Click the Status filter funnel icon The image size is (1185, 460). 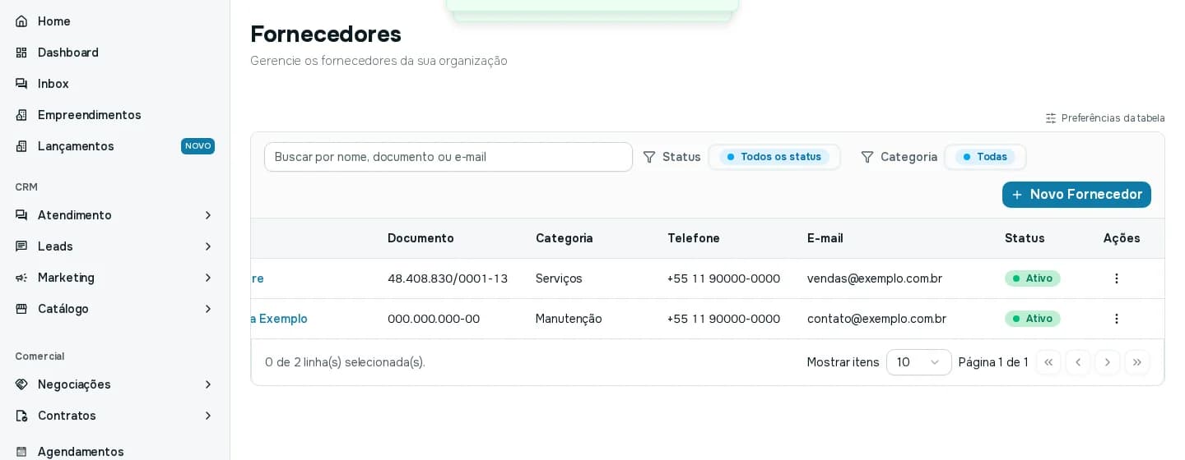[x=649, y=157]
